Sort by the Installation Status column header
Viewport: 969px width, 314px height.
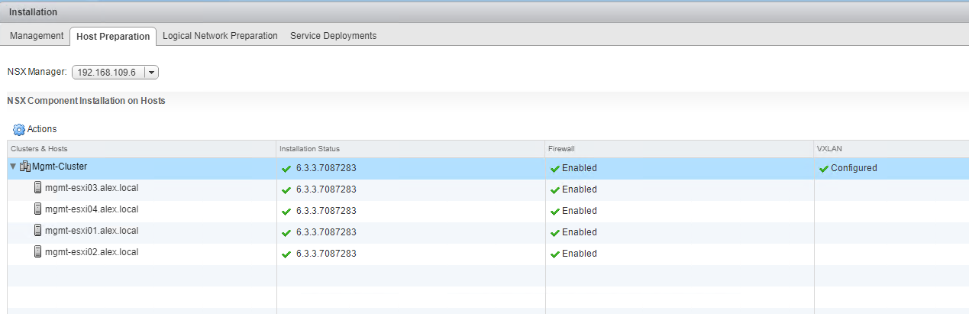(309, 149)
